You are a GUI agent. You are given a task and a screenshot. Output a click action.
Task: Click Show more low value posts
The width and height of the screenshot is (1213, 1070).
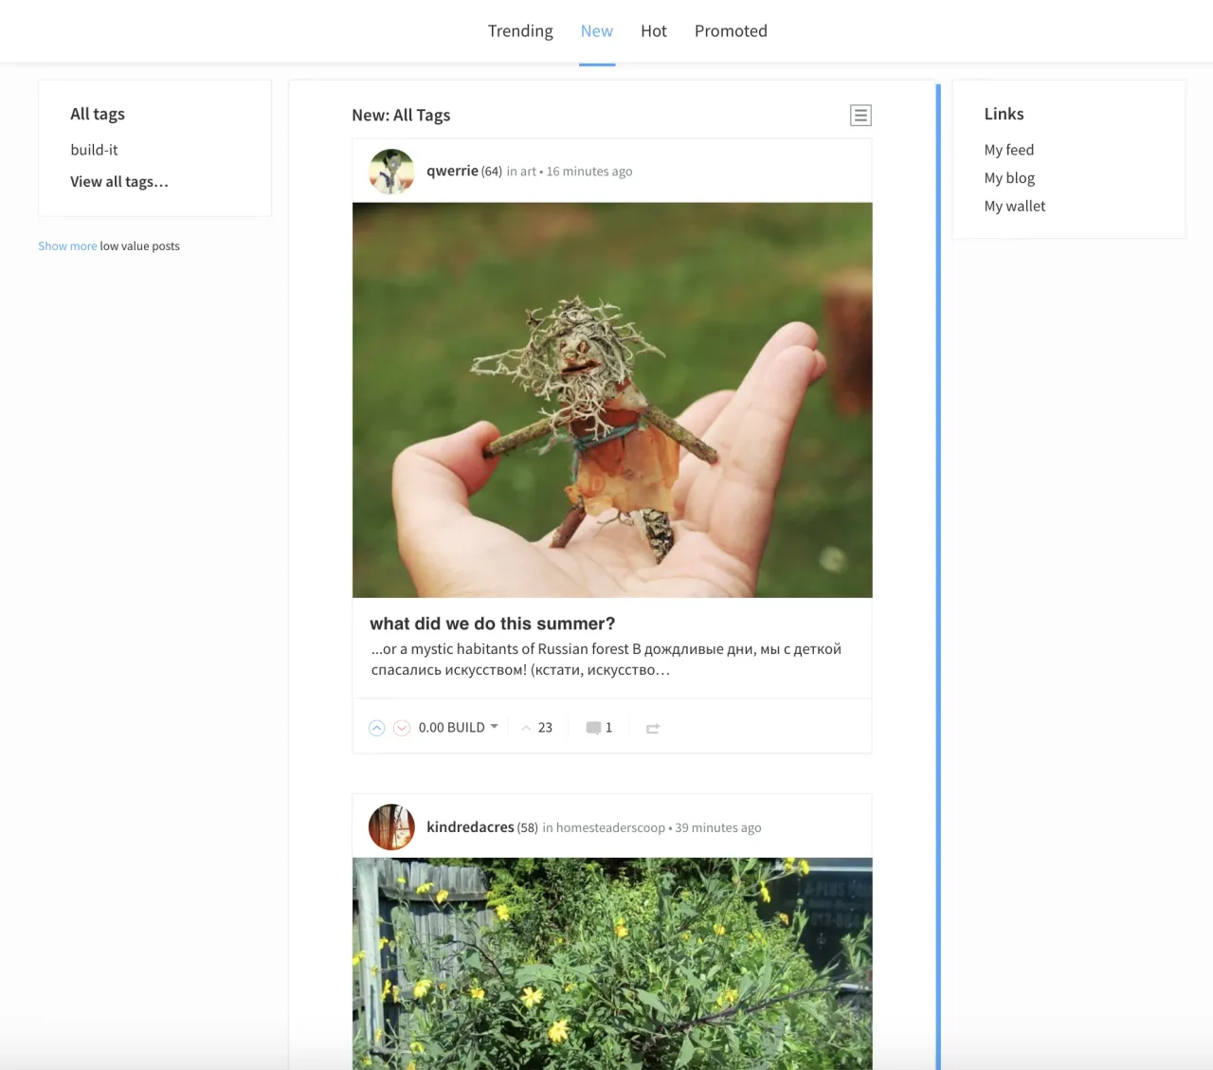coord(67,246)
